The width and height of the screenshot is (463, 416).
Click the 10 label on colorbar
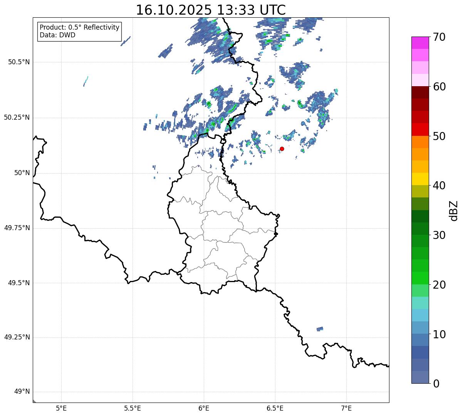tap(439, 334)
